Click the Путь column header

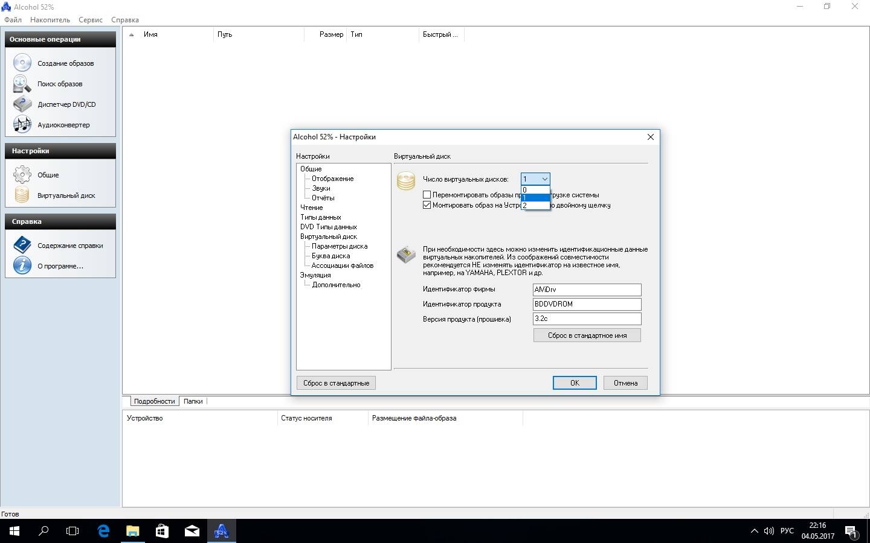(259, 34)
